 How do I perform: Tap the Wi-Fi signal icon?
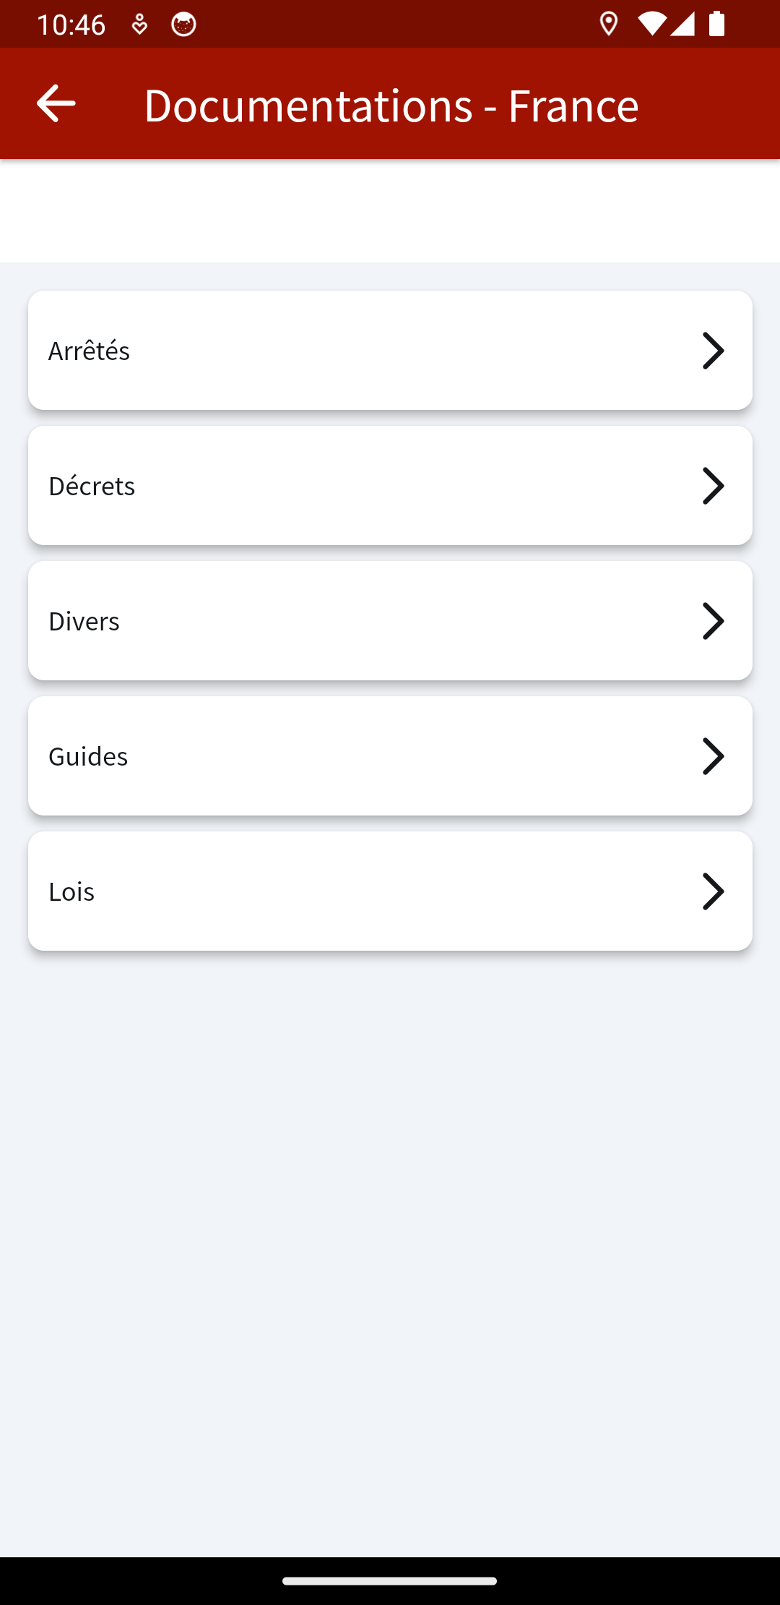pyautogui.click(x=651, y=24)
